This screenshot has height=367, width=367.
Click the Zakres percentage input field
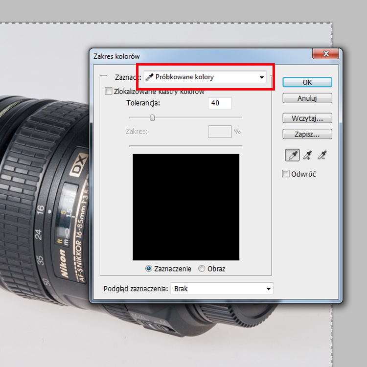pyautogui.click(x=220, y=131)
